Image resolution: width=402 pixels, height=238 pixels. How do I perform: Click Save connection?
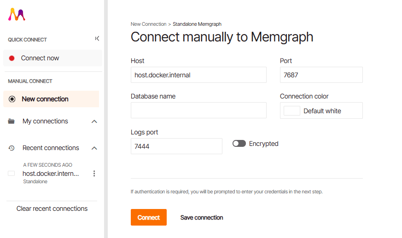pyautogui.click(x=202, y=217)
